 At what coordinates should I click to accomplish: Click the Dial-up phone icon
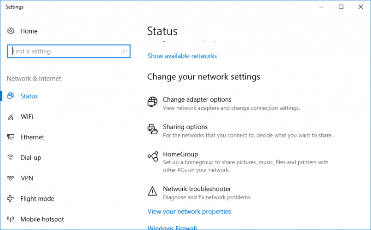(x=11, y=157)
